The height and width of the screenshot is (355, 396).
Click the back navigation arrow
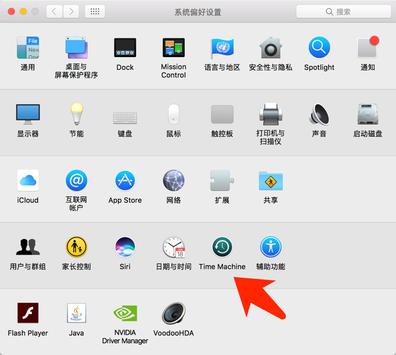pyautogui.click(x=55, y=11)
